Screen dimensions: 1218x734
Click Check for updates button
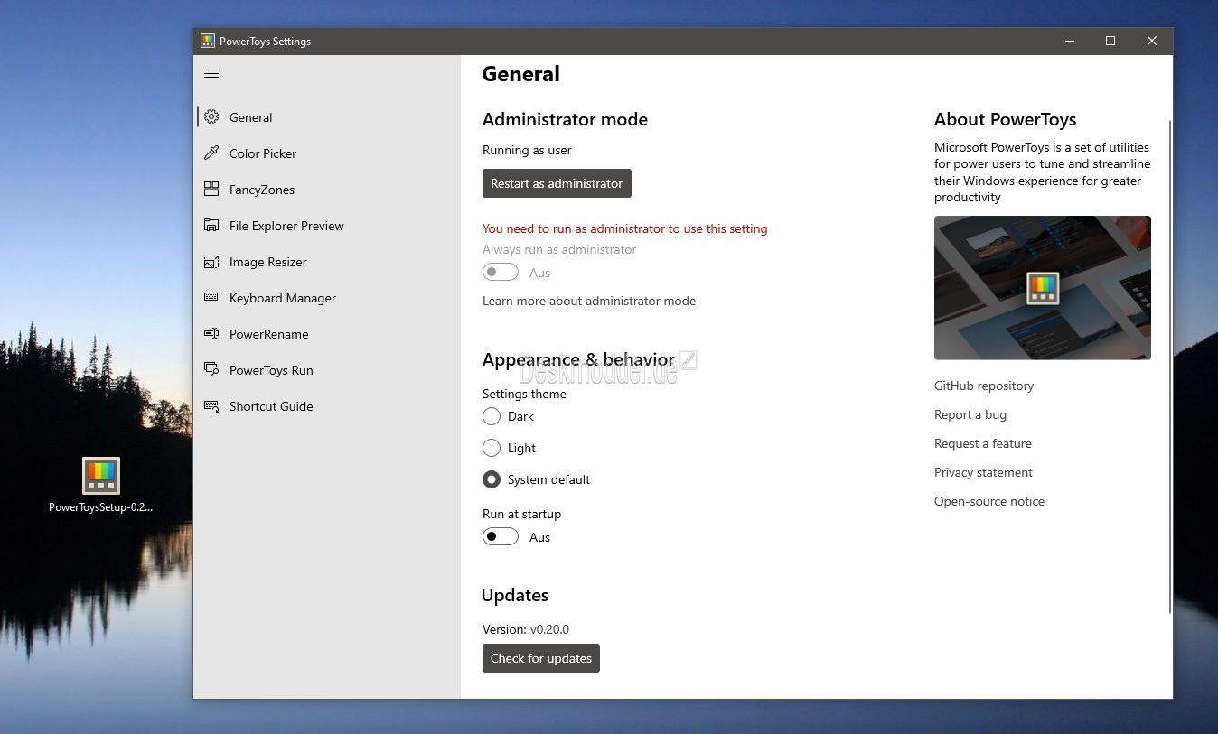(541, 658)
